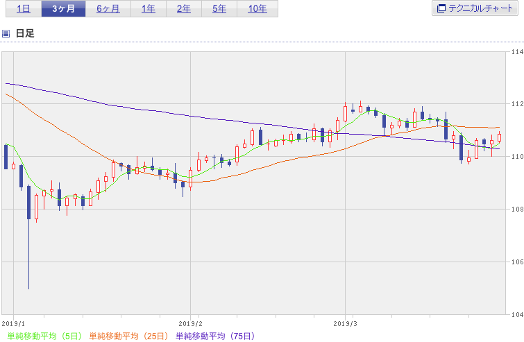The image size is (524, 342).
Task: Click the 2019/3 axis label
Action: click(x=345, y=324)
